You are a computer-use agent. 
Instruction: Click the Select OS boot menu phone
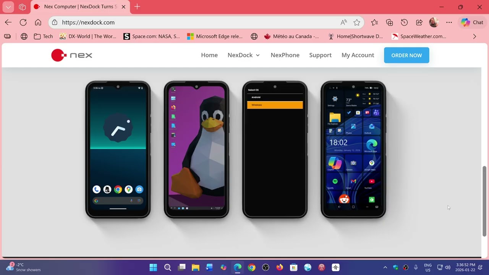(275, 150)
